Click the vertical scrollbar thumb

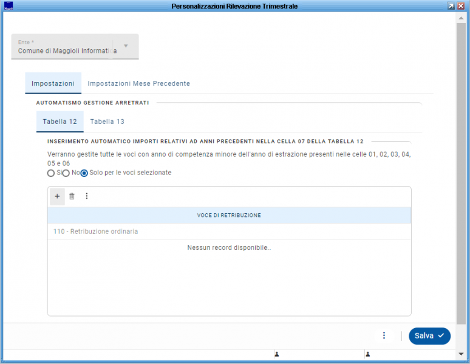[461, 173]
